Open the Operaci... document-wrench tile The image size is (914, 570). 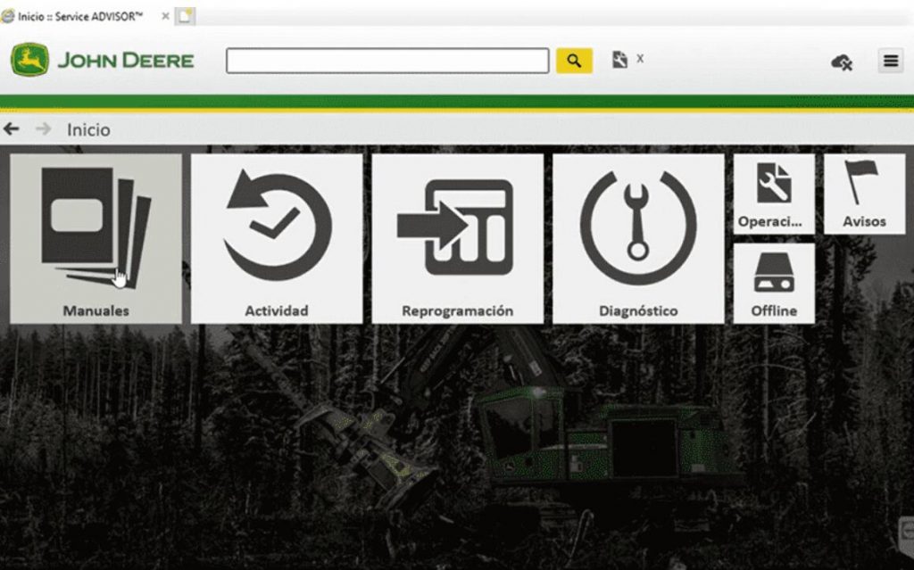774,194
